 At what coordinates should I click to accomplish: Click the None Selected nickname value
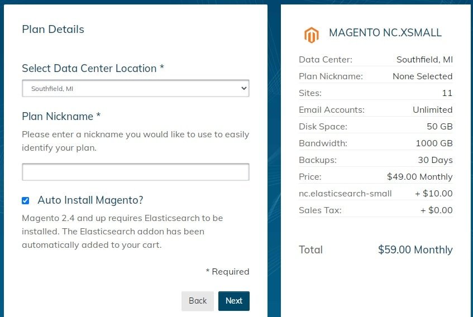(x=422, y=76)
